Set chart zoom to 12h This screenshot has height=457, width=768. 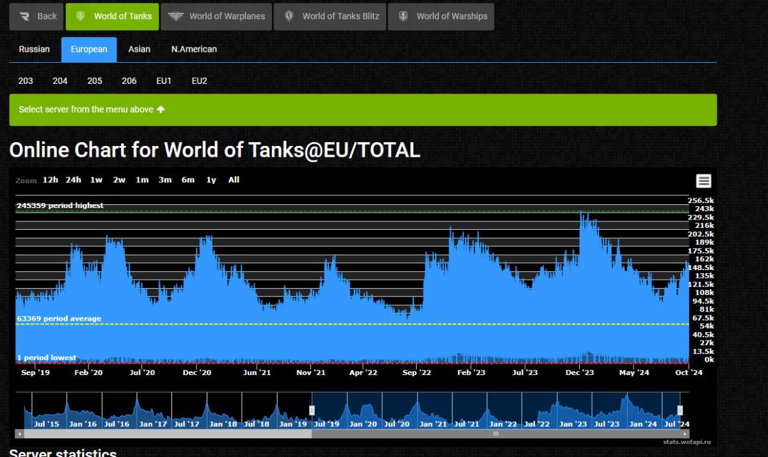[50, 180]
